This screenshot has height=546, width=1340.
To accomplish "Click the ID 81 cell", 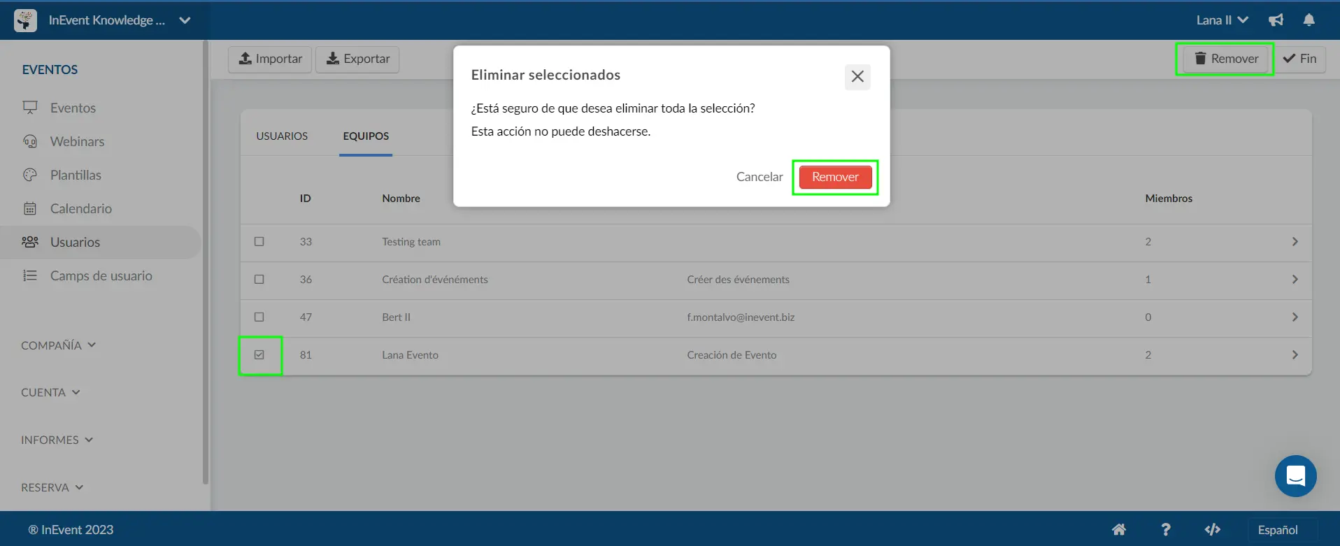I will pyautogui.click(x=306, y=354).
